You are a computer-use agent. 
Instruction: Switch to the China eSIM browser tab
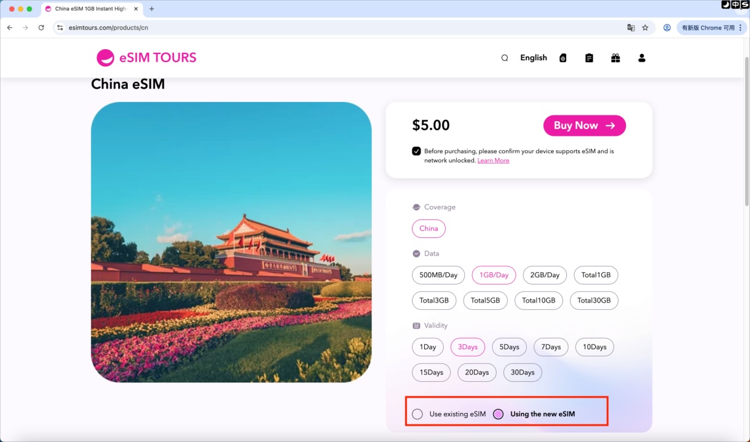pyautogui.click(x=91, y=9)
